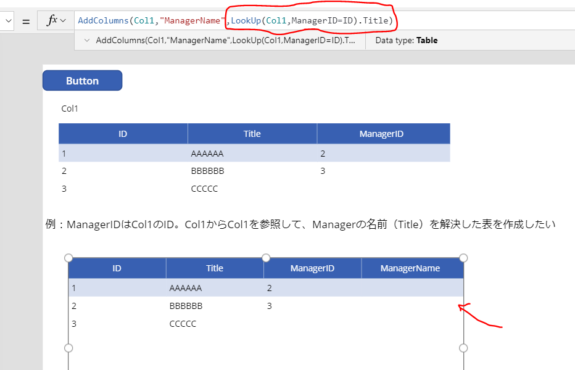Viewport: 575px width, 370px height.
Task: Click the top-right resize handle of lower table
Action: (x=463, y=258)
